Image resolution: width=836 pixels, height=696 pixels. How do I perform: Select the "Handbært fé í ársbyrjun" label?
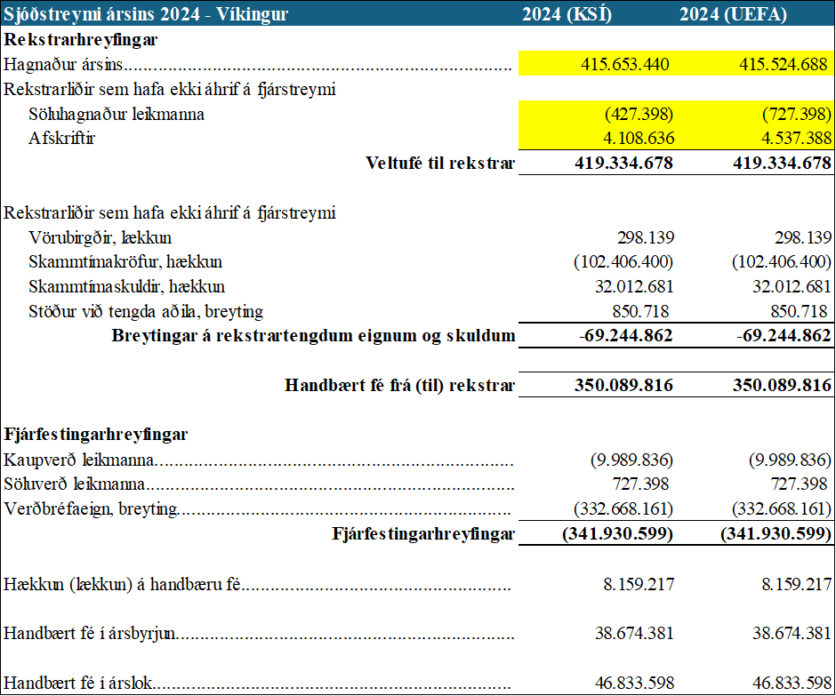click(90, 634)
